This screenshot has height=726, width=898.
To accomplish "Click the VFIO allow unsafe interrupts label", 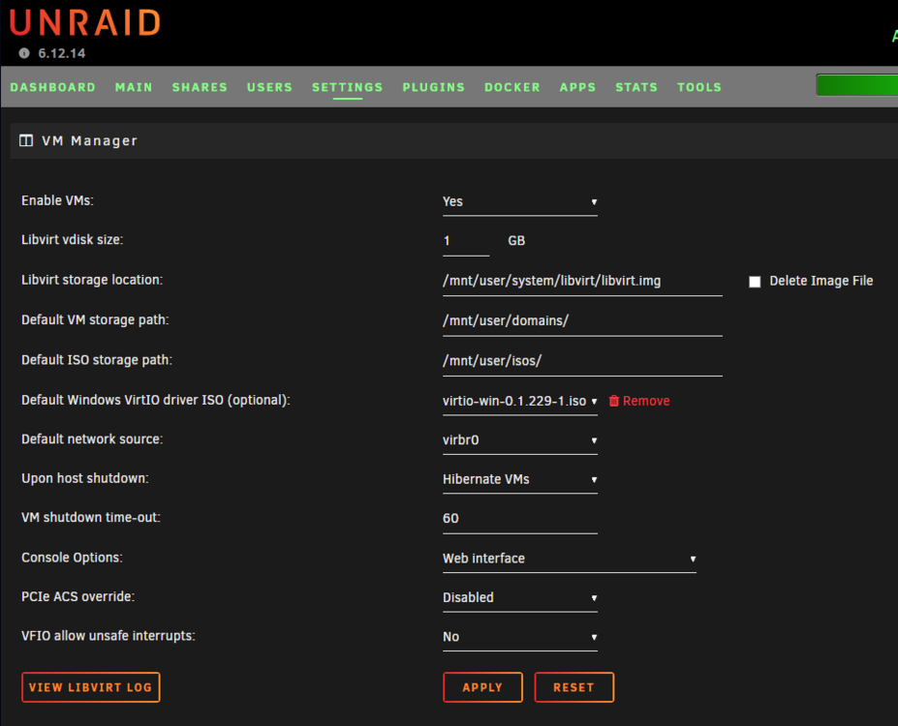I will click(108, 636).
